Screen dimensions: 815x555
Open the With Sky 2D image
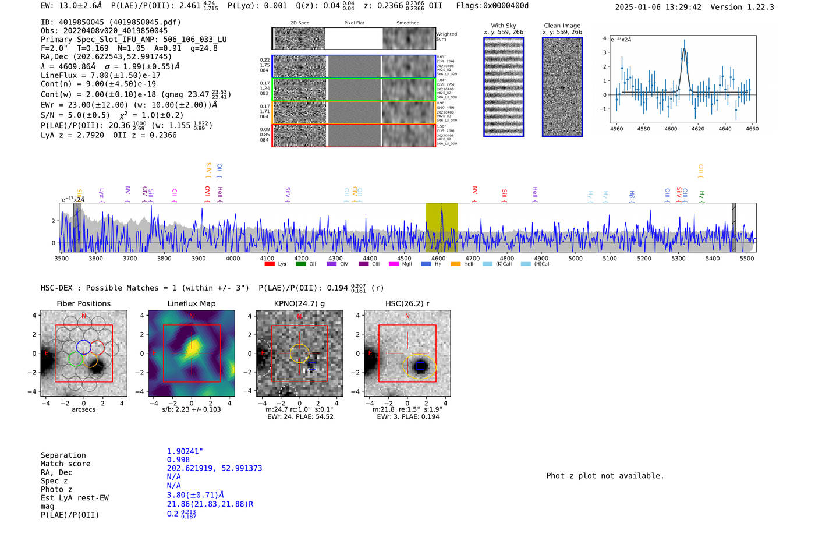coord(504,87)
